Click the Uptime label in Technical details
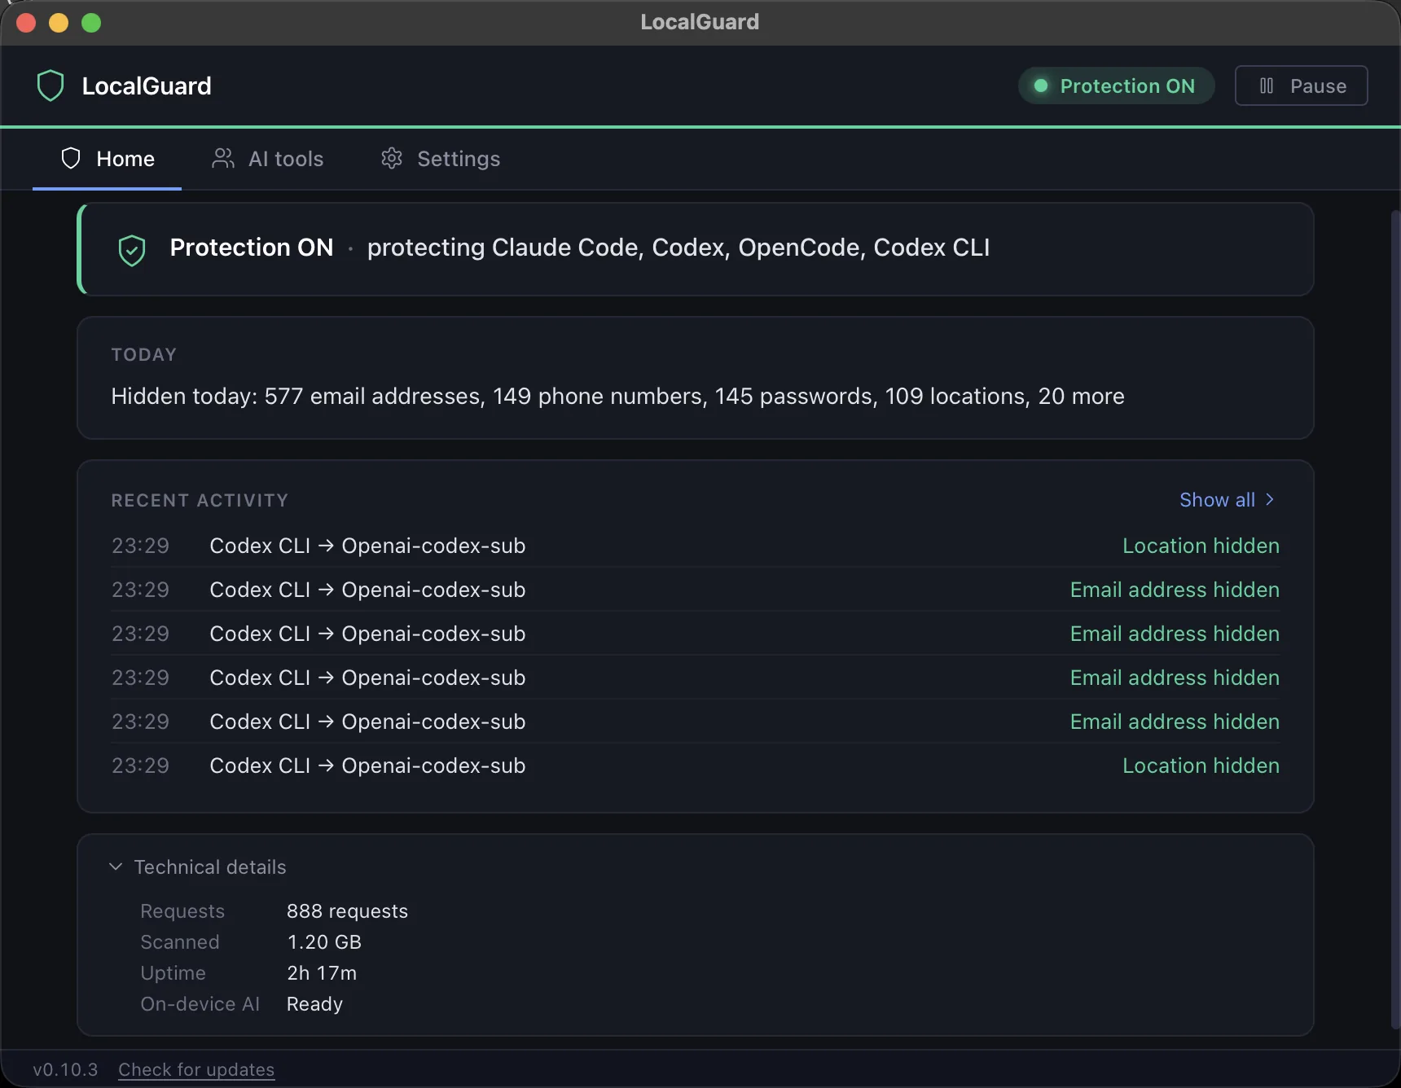The image size is (1401, 1088). 173,973
